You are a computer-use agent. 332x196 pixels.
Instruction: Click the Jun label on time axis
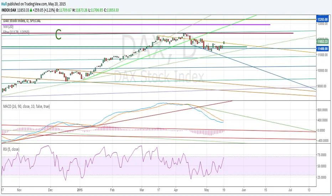(x=244, y=190)
